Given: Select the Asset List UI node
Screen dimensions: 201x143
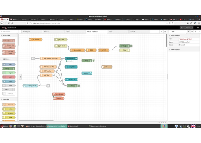Looking at the screenshot, I should (71, 79).
